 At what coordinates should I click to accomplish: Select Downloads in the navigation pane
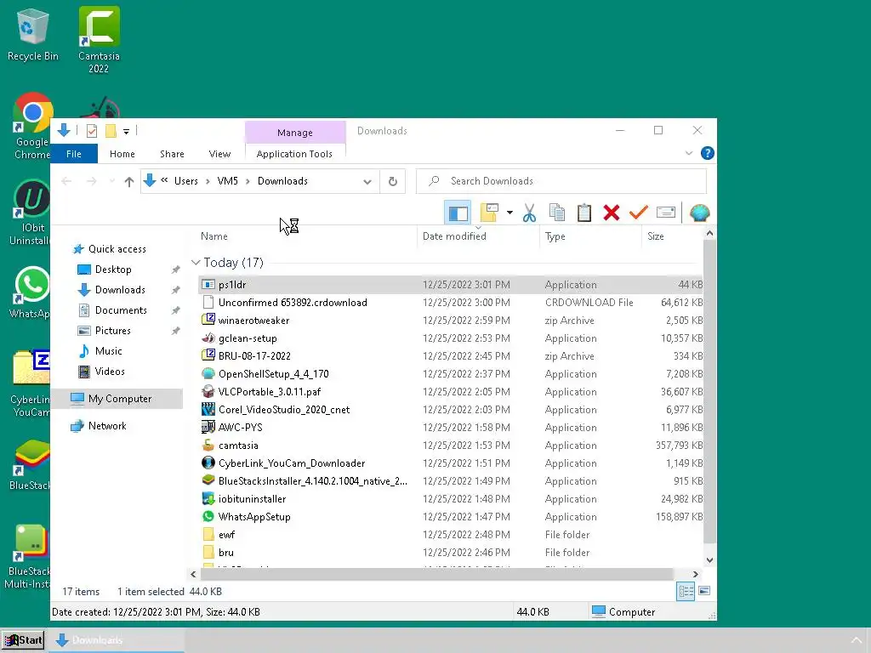pos(120,290)
